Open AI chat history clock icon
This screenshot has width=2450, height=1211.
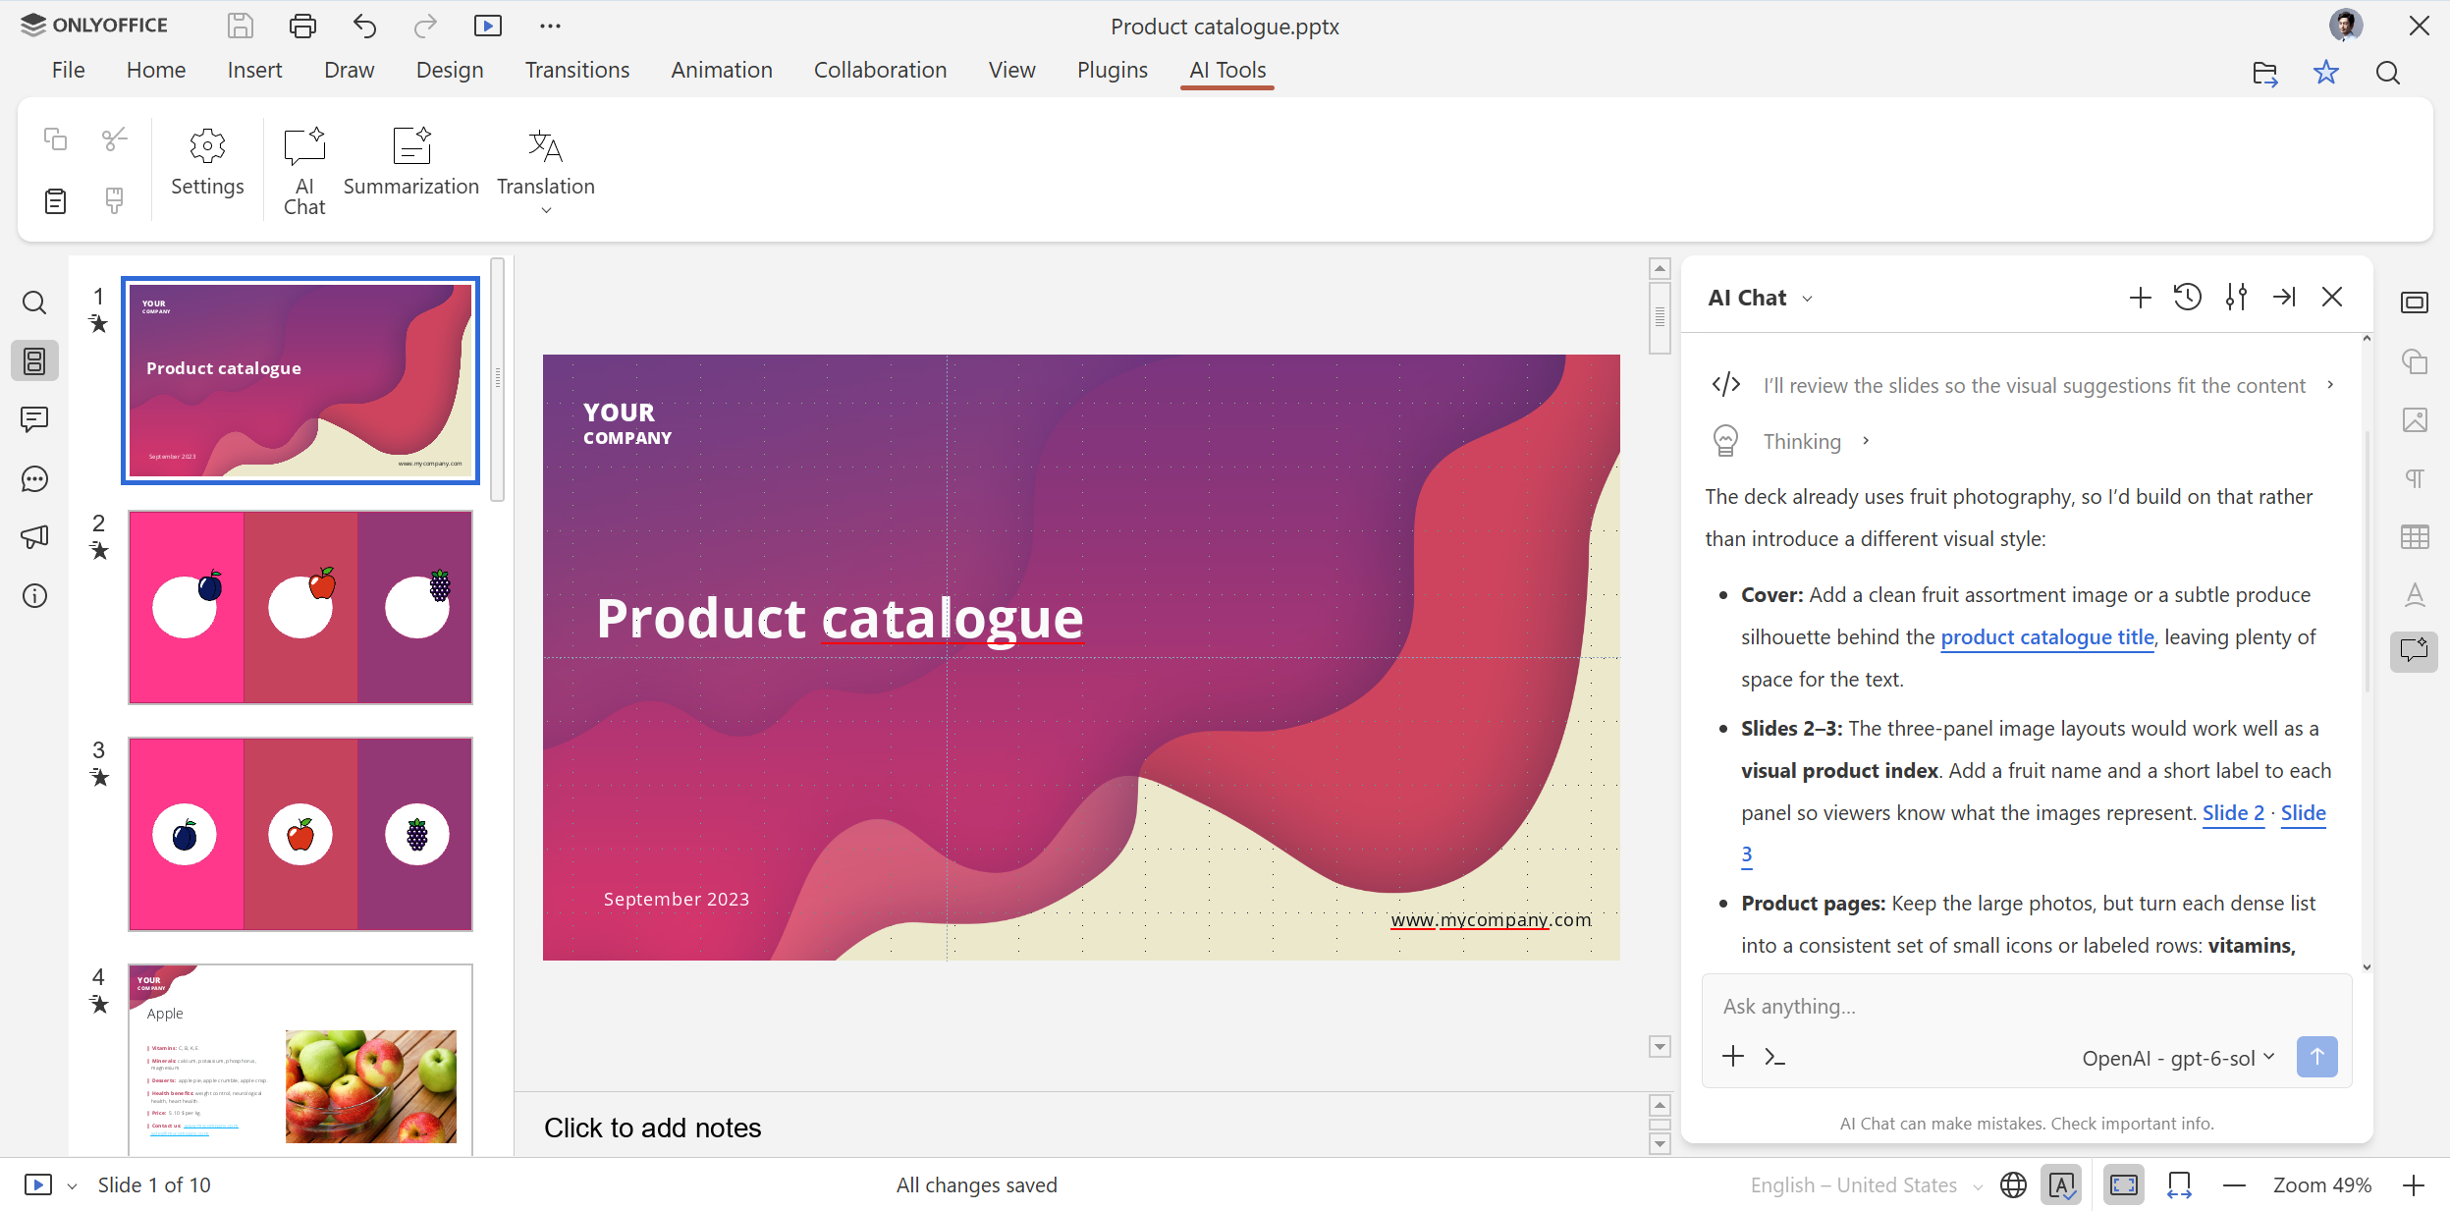[x=2188, y=298]
